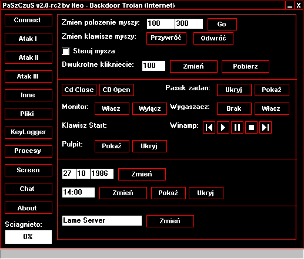The image size is (304, 259).
Task: Click the Winamp stop icon
Action: (x=251, y=128)
